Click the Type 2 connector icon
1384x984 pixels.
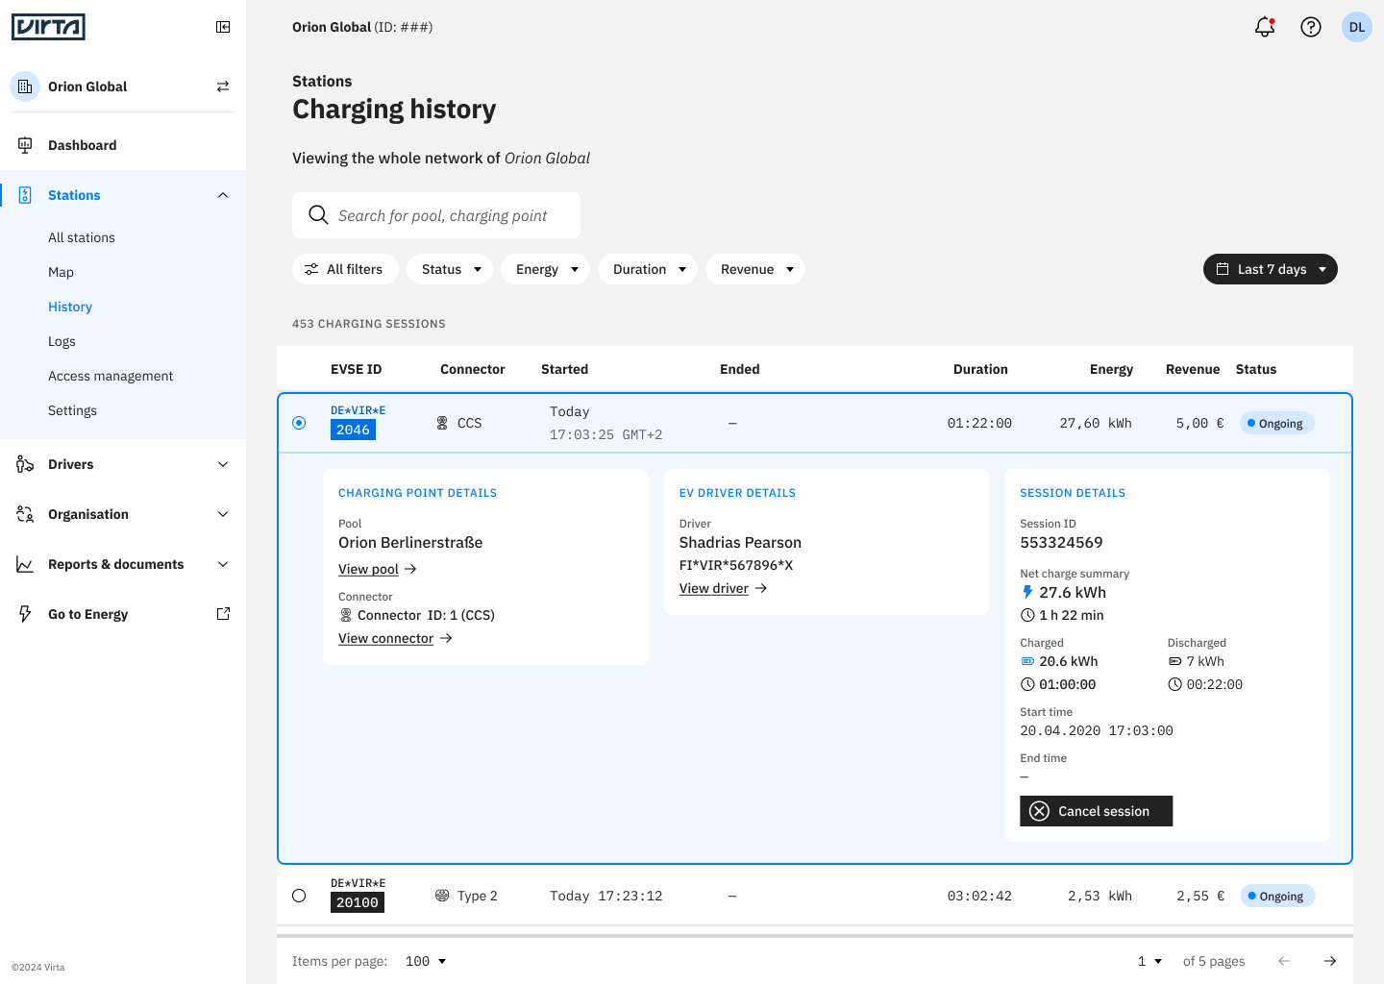[442, 896]
